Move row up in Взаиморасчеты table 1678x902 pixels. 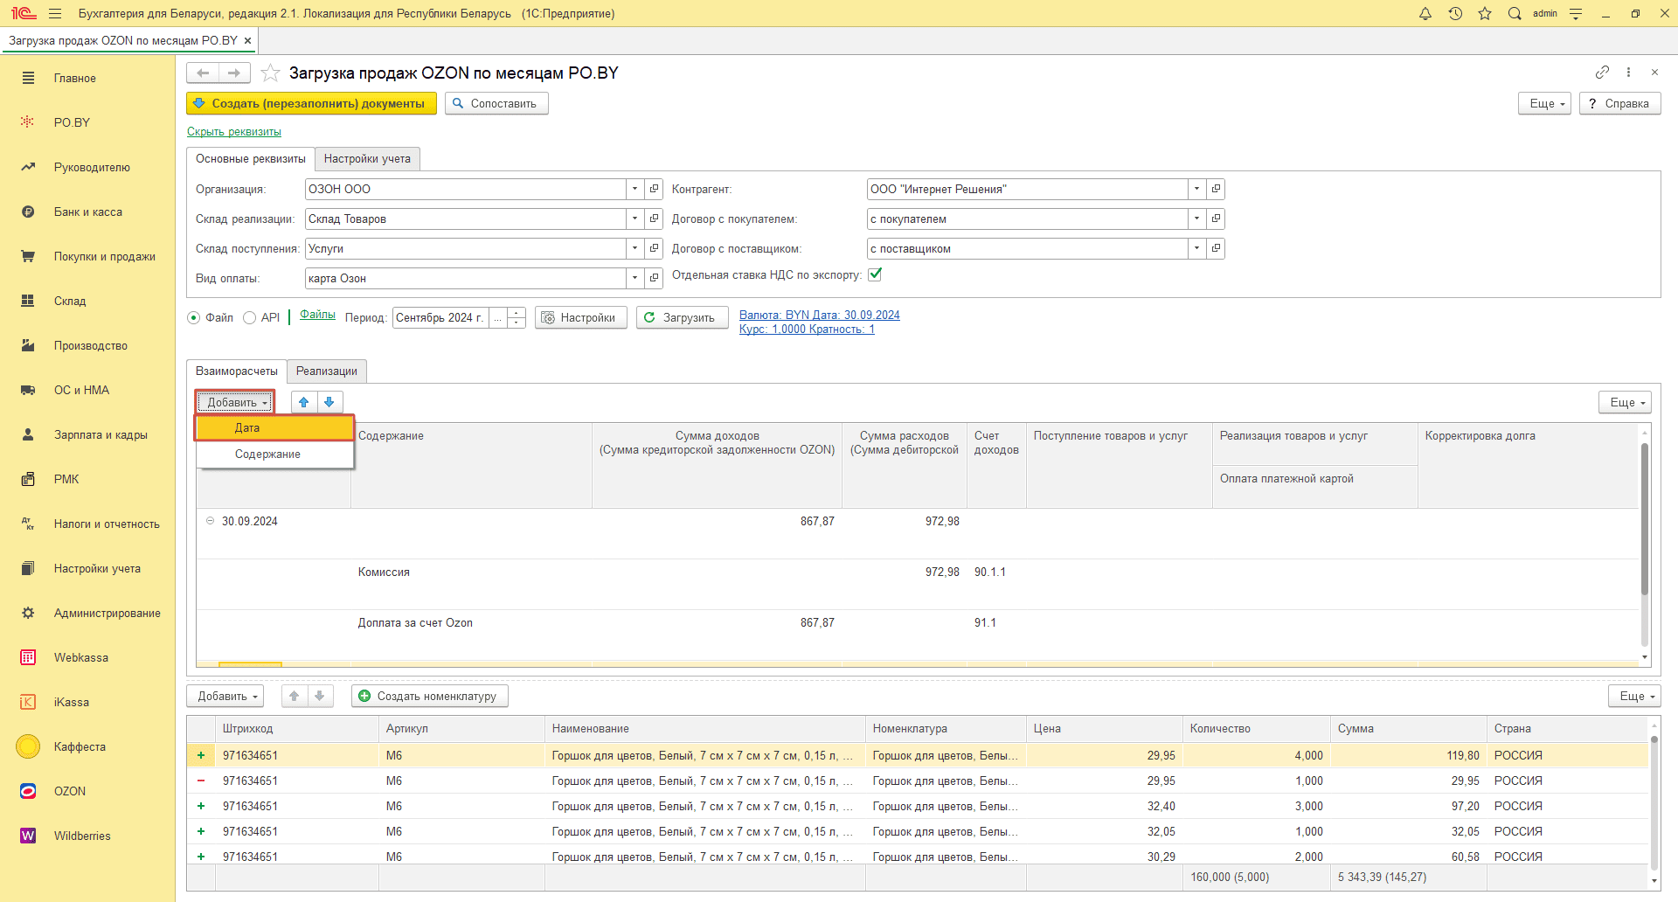[304, 402]
